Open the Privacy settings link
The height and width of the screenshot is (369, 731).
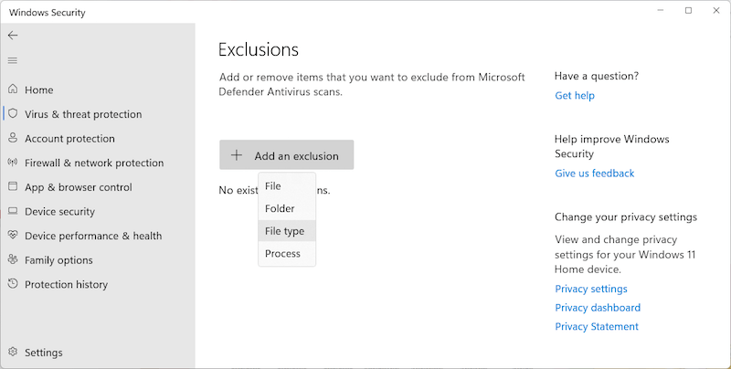[x=590, y=289]
